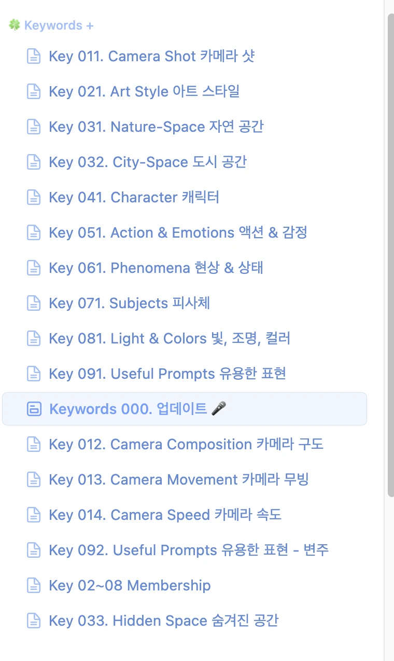Open Key 091 Useful Prompts page
This screenshot has width=394, height=661.
pos(167,374)
